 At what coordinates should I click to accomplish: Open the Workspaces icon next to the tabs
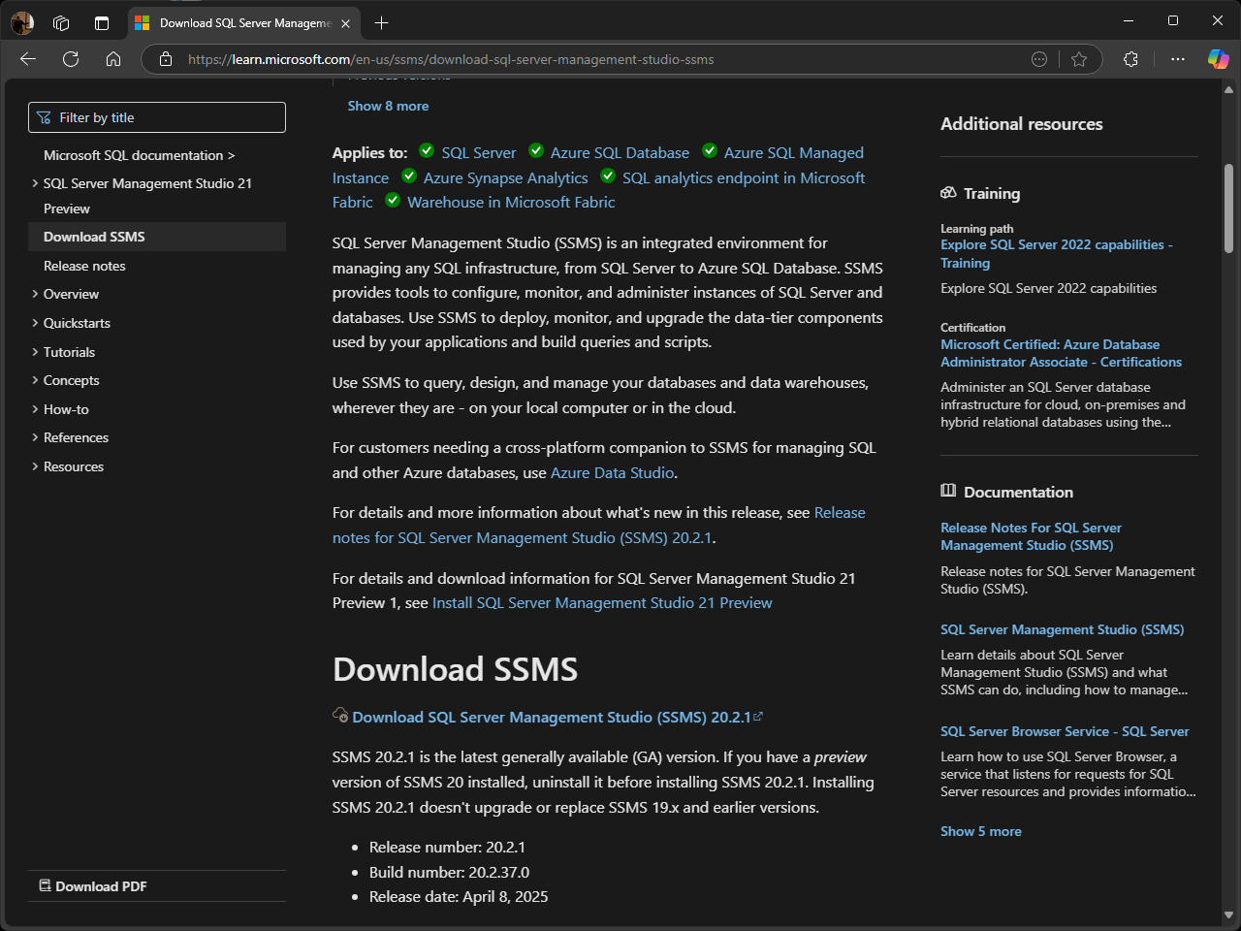point(61,21)
